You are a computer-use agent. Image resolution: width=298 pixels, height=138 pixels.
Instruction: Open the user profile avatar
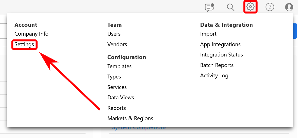click(x=289, y=7)
